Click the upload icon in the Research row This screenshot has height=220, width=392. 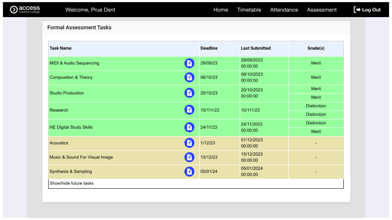[x=189, y=110]
